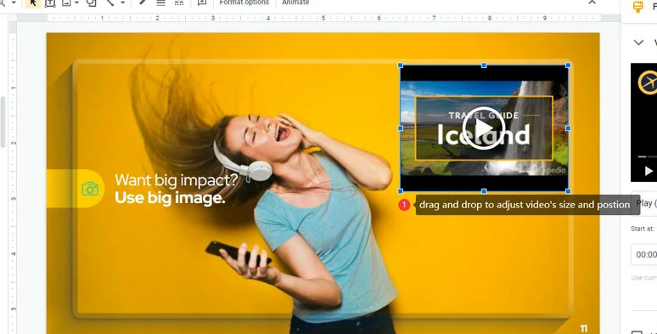Image resolution: width=657 pixels, height=334 pixels.
Task: Click the vertical scrollbar on left edge
Action: click(3, 122)
